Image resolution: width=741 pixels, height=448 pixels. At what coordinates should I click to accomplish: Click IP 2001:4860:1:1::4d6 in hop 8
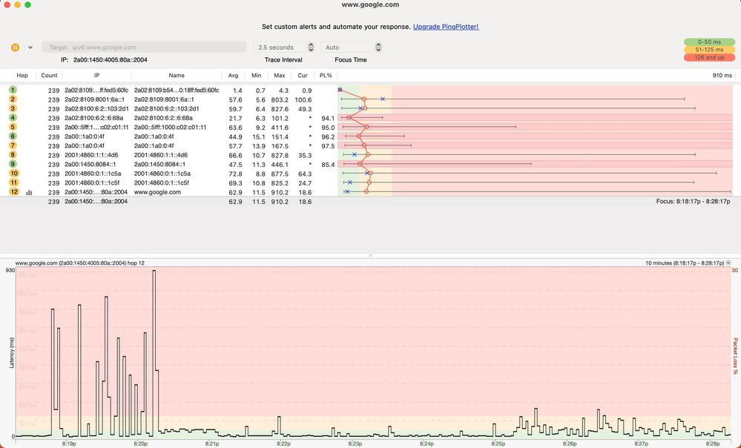91,156
